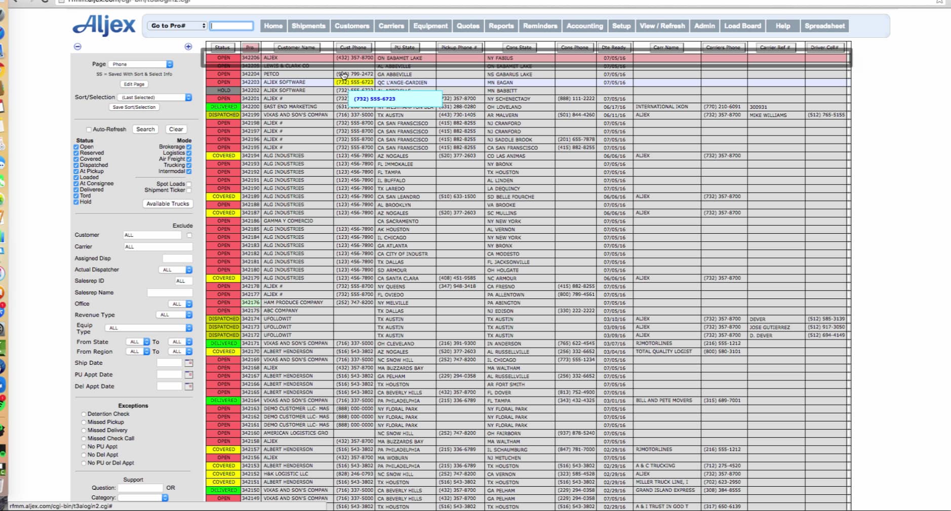Uncheck the Delivered status checkbox
The image size is (951, 511).
tap(76, 190)
